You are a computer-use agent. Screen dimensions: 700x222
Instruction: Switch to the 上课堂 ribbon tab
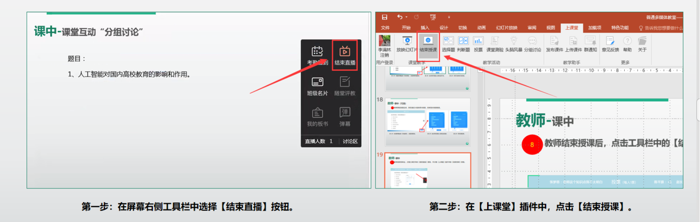click(x=572, y=27)
